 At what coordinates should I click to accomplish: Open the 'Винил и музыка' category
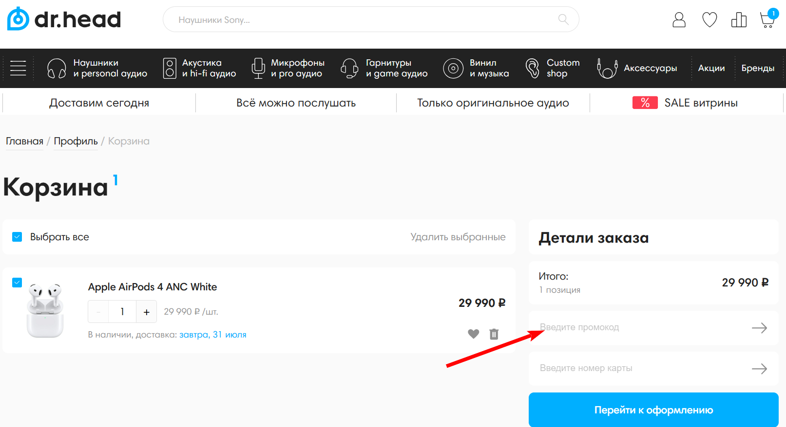pos(476,68)
